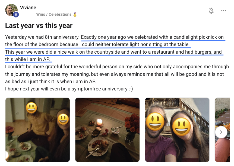Click the underlined "This year we were" sentence
Image resolution: width=234 pixels, height=166 pixels.
click(x=113, y=52)
